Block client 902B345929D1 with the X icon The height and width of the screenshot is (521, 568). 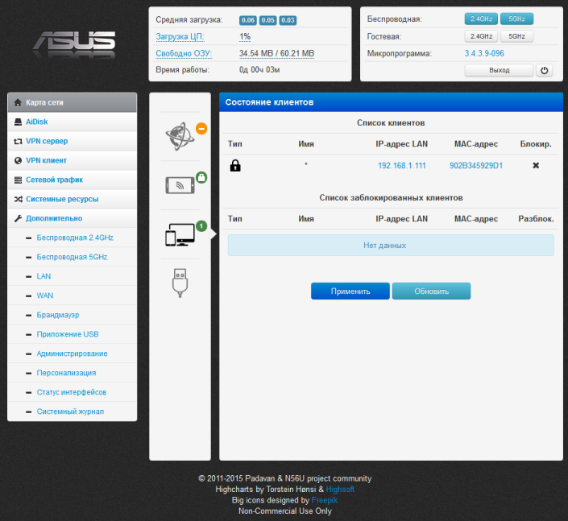[536, 165]
